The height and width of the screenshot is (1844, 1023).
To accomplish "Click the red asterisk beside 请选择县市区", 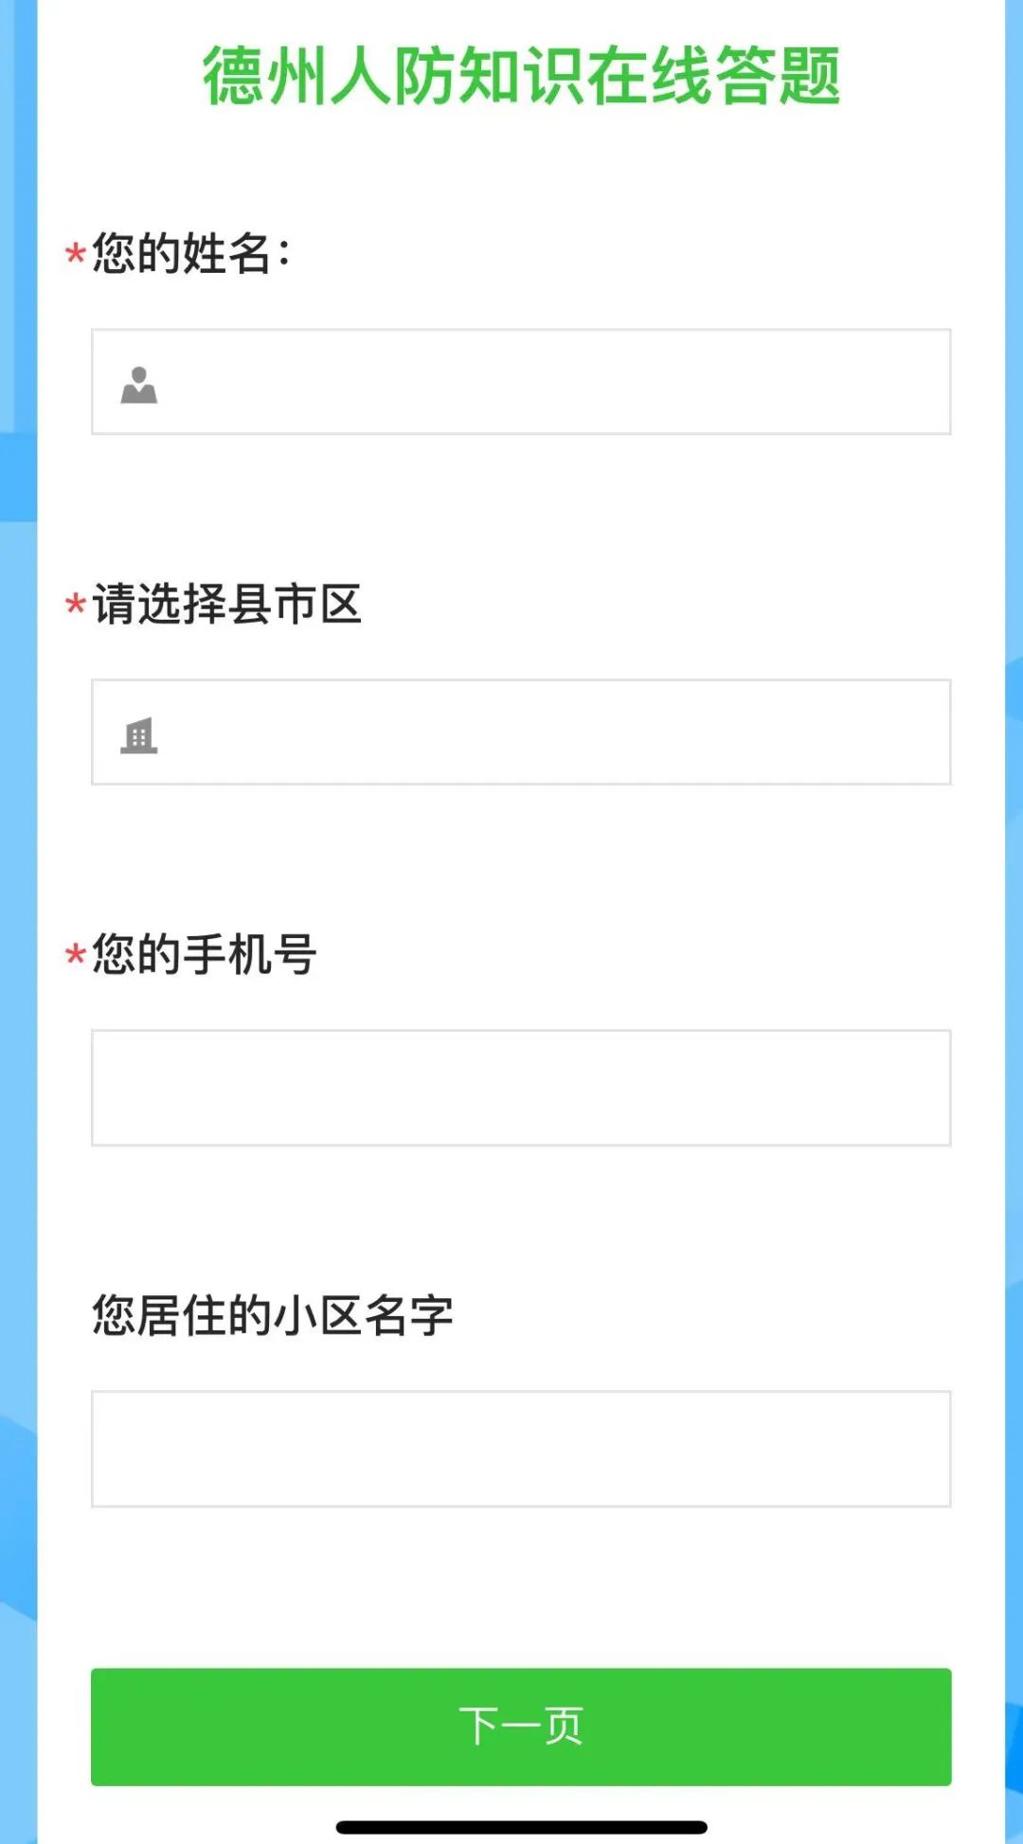I will (76, 606).
